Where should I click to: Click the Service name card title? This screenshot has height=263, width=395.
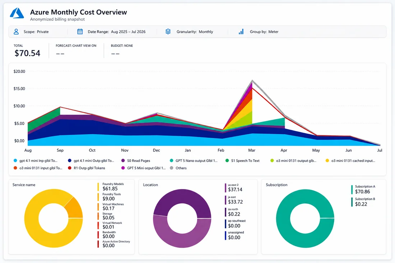(24, 185)
